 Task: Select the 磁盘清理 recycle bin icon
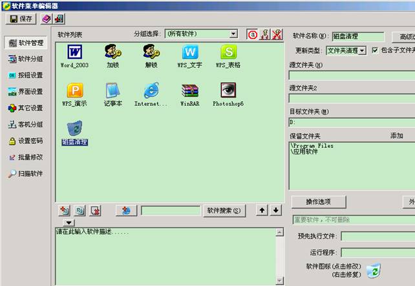point(74,133)
